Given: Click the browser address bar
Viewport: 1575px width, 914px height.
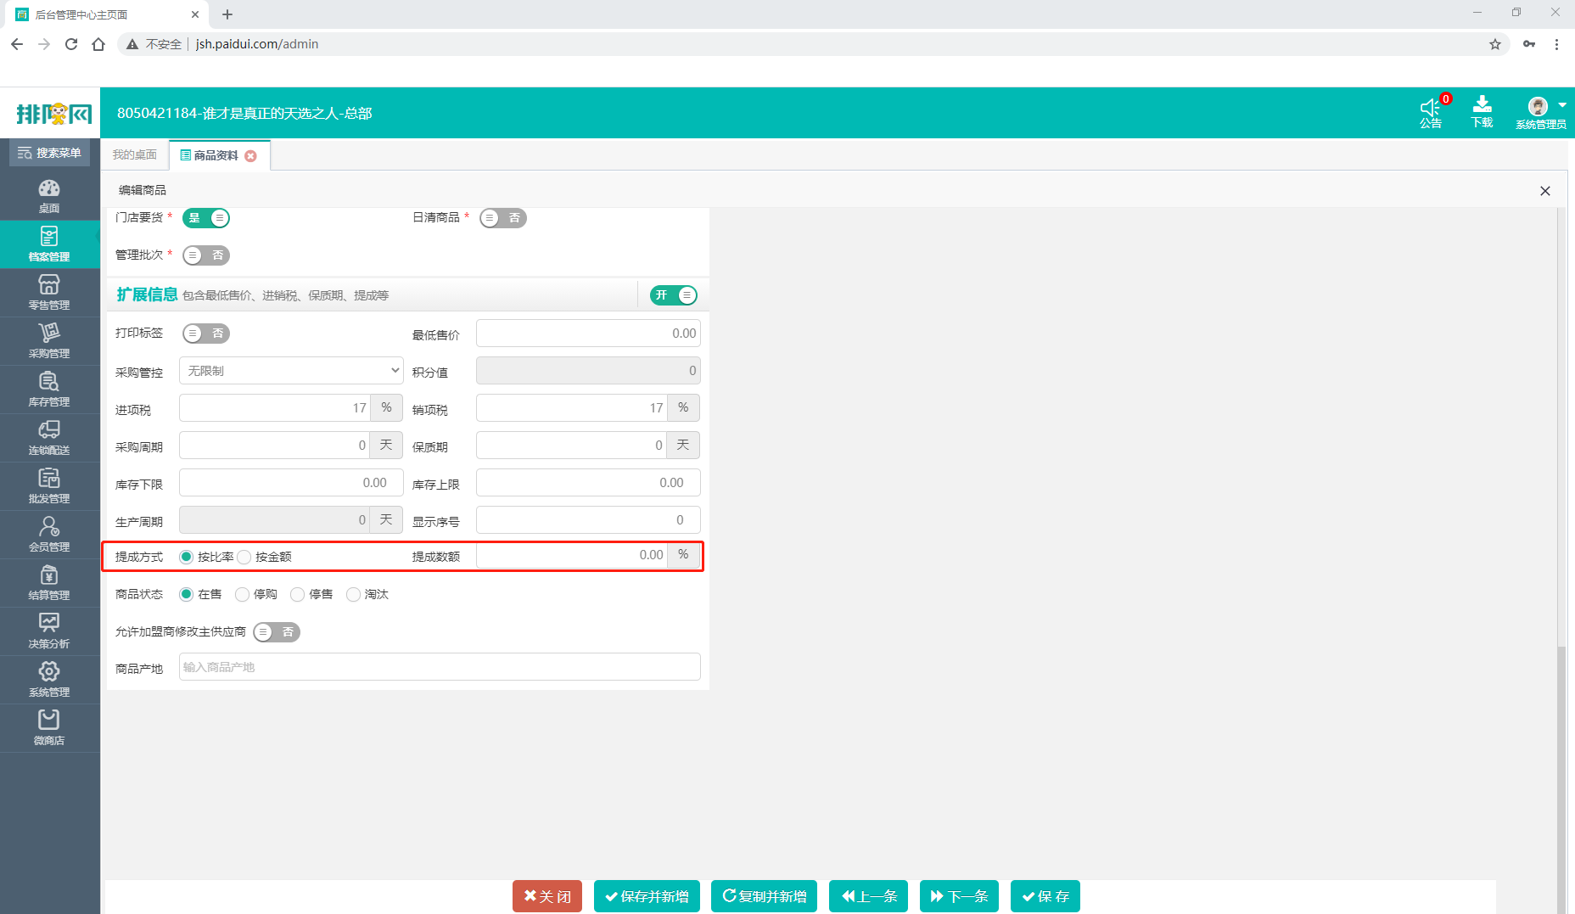Looking at the screenshot, I should pyautogui.click(x=815, y=44).
